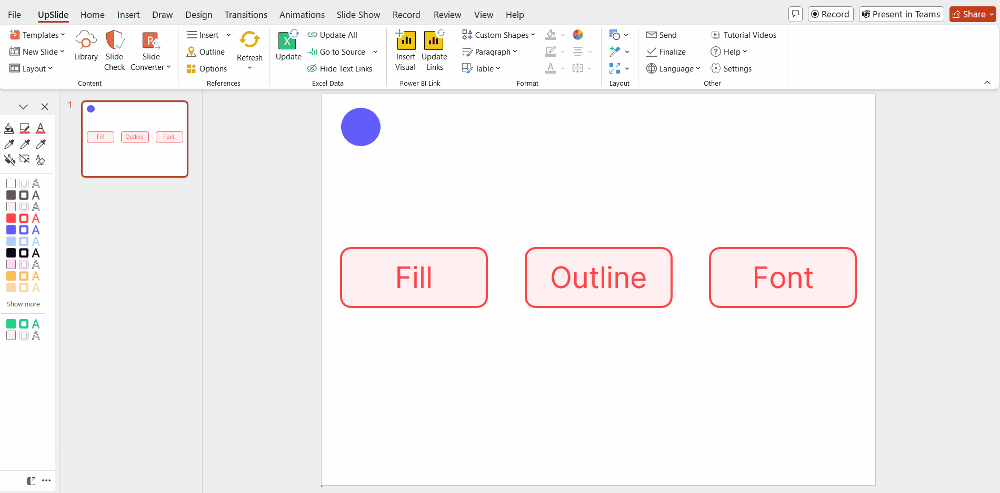Select slide 1 thumbnail
1000x493 pixels.
pos(135,139)
